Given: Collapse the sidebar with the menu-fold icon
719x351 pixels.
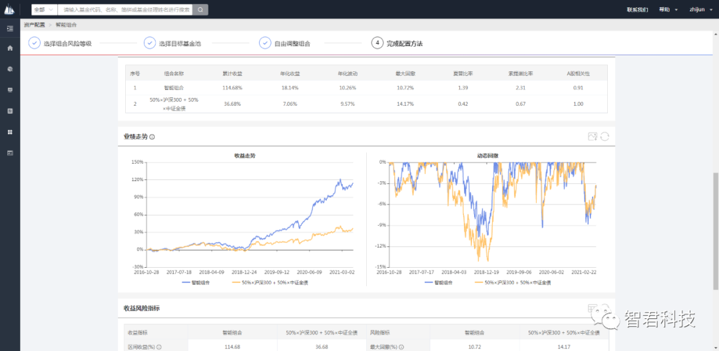Looking at the screenshot, I should pyautogui.click(x=10, y=29).
